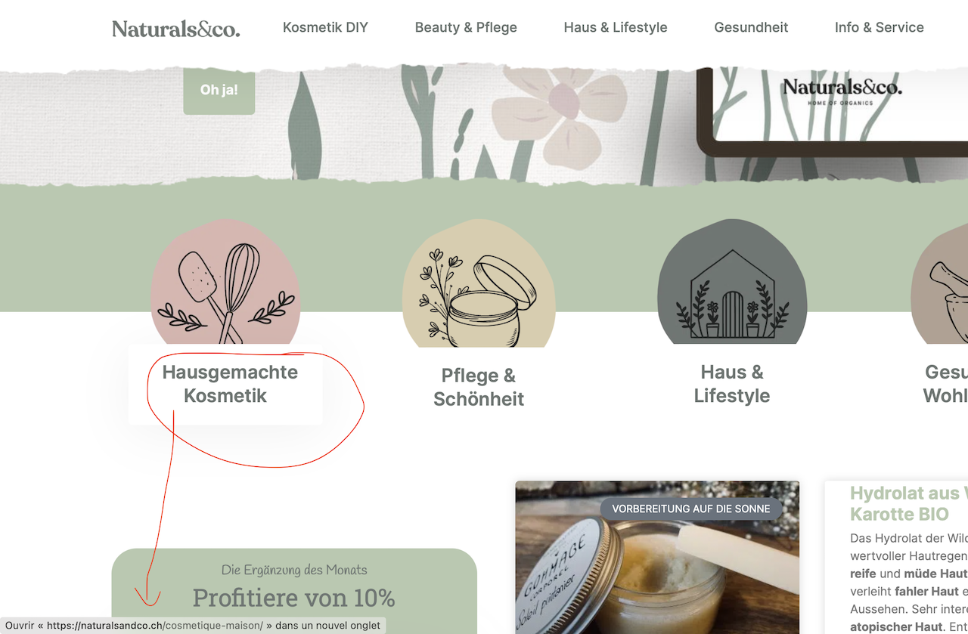The width and height of the screenshot is (968, 634).
Task: Click the cream jar with flowers icon
Action: pos(479,283)
